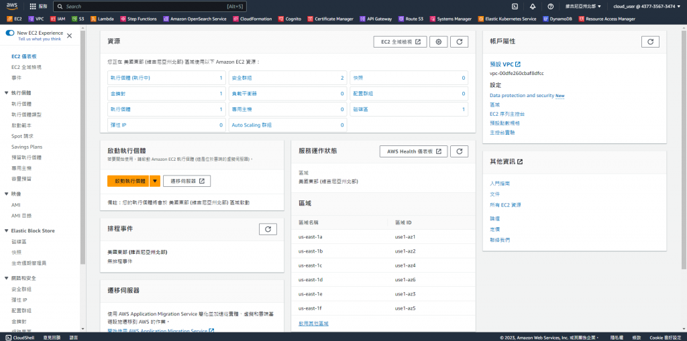This screenshot has width=687, height=341.
Task: Open EC2 favorite in shortcuts bar
Action: tap(15, 19)
